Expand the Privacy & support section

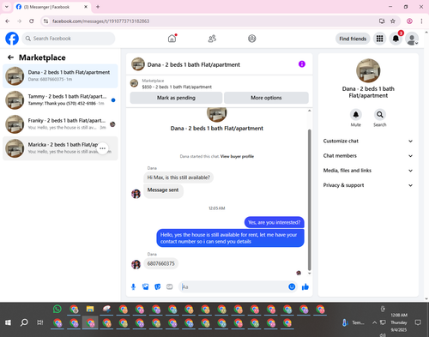coord(368,185)
